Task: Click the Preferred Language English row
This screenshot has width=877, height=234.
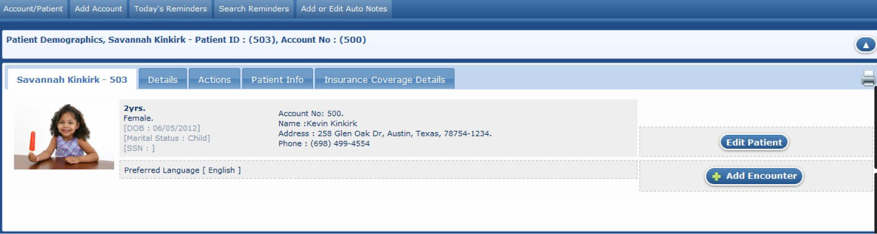Action: click(183, 170)
